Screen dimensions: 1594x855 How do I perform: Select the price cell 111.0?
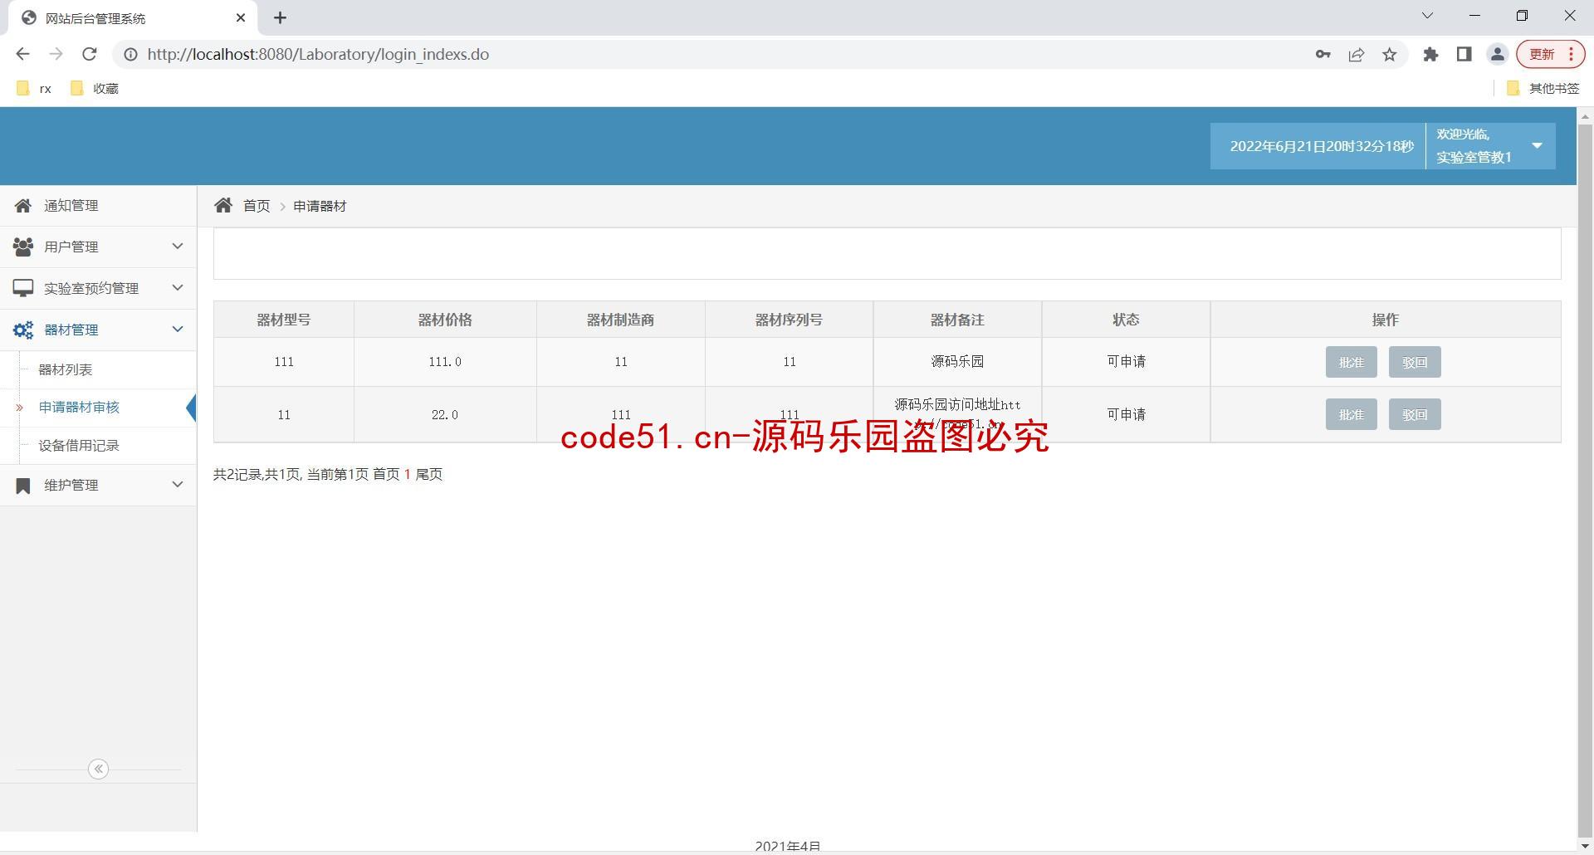coord(445,362)
